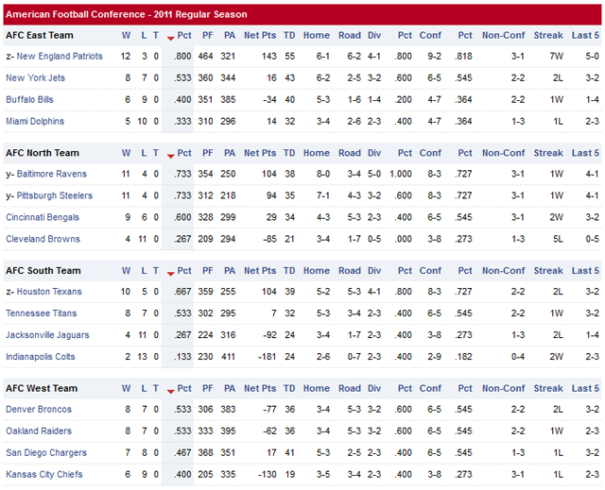This screenshot has height=490, width=605.
Task: Select the AFC North Team column header
Action: coord(43,153)
